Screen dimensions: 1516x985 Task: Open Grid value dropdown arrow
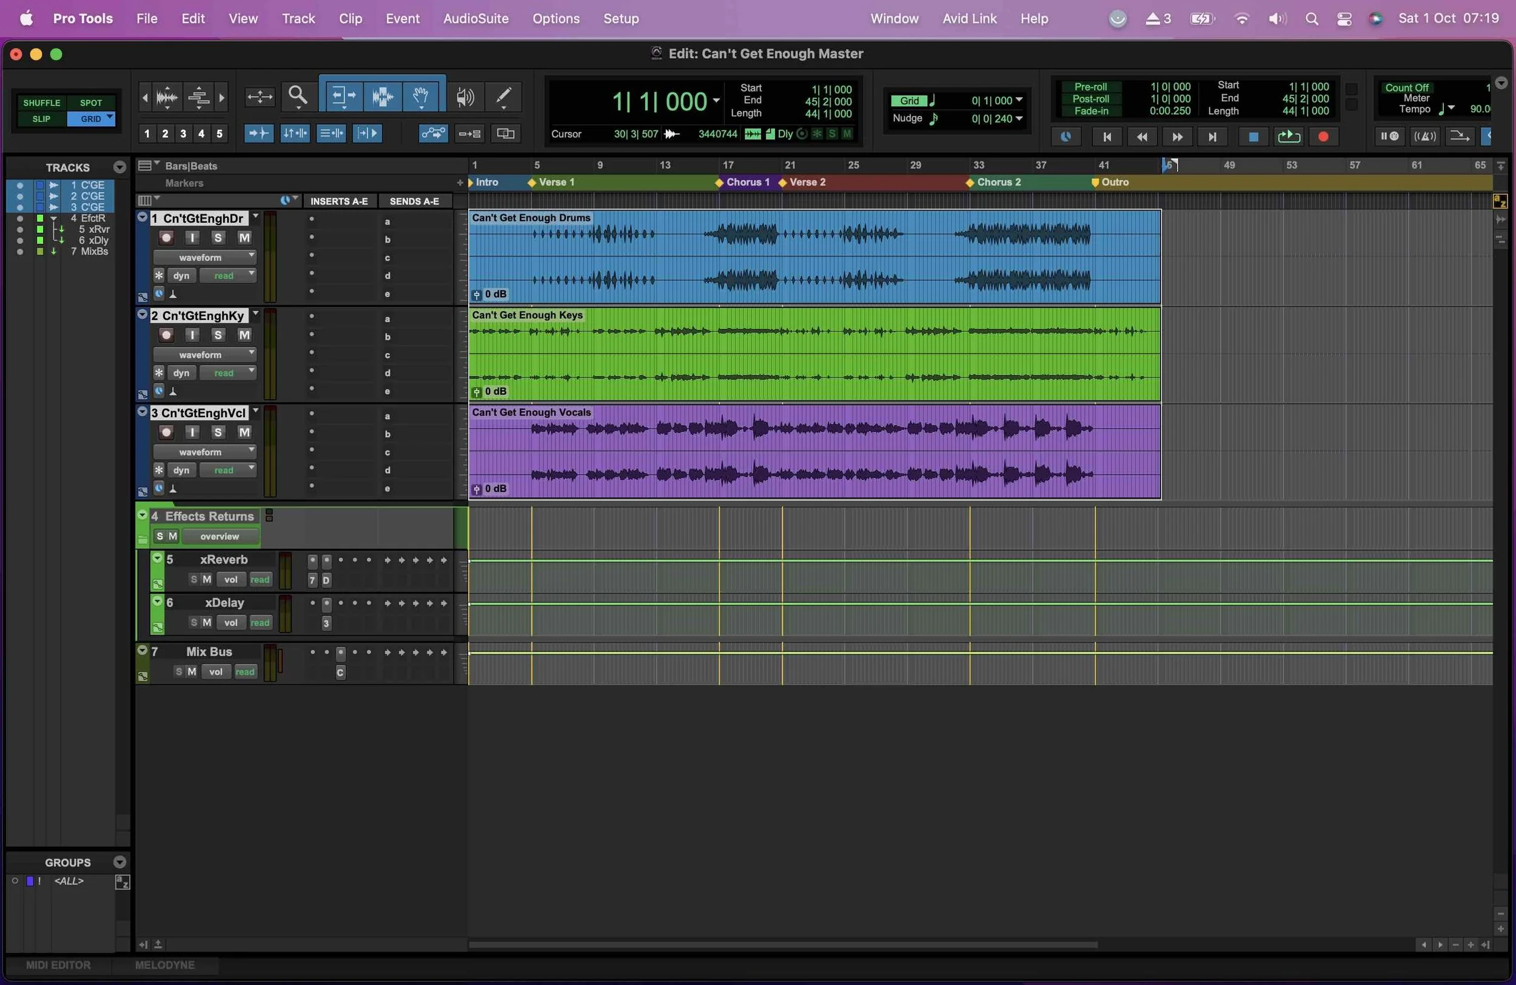coord(1019,100)
